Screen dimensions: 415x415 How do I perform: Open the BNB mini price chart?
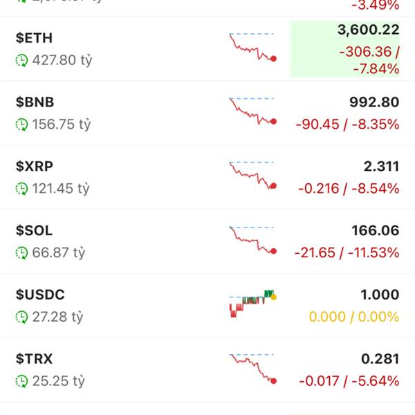[252, 111]
